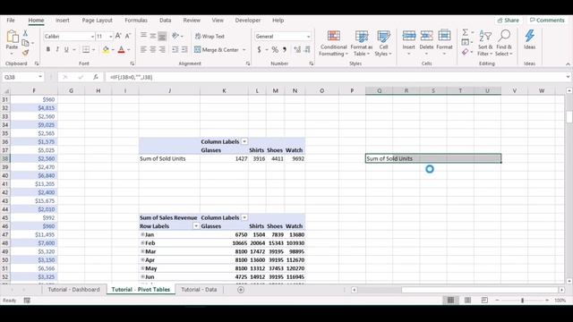Toggle Underline formatting
Viewport: 573px width, 322px height.
[66, 49]
